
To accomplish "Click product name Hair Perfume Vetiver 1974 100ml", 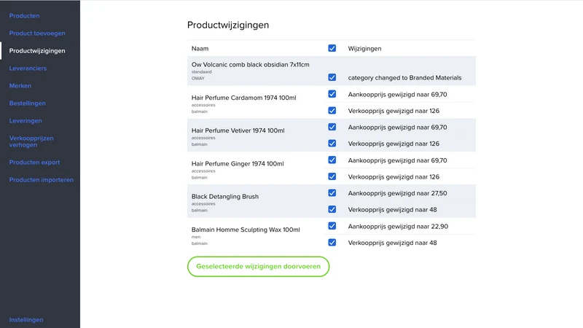I will click(238, 130).
